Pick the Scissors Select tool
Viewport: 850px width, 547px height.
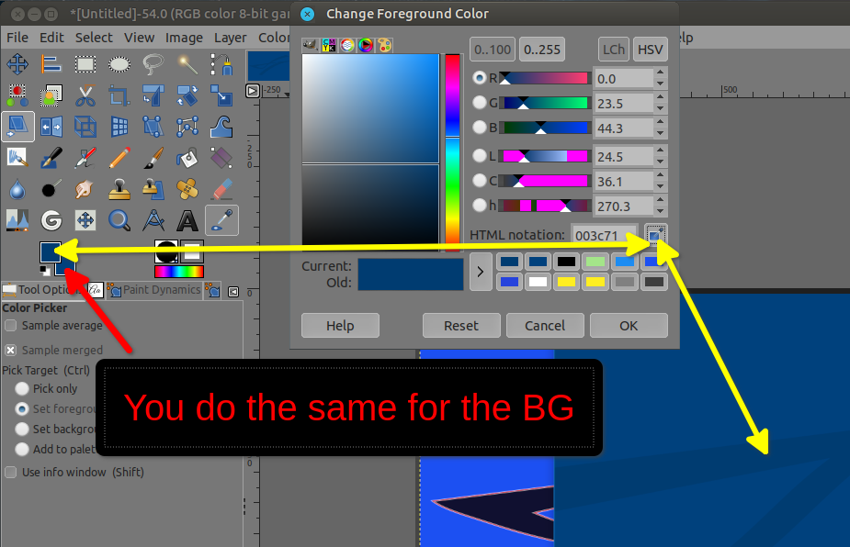click(85, 95)
